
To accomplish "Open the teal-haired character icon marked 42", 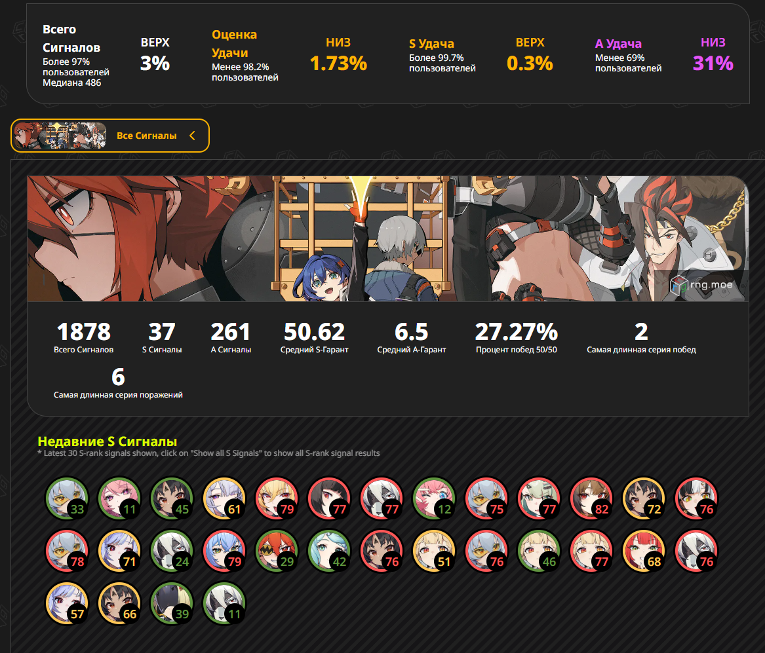I will pos(329,551).
